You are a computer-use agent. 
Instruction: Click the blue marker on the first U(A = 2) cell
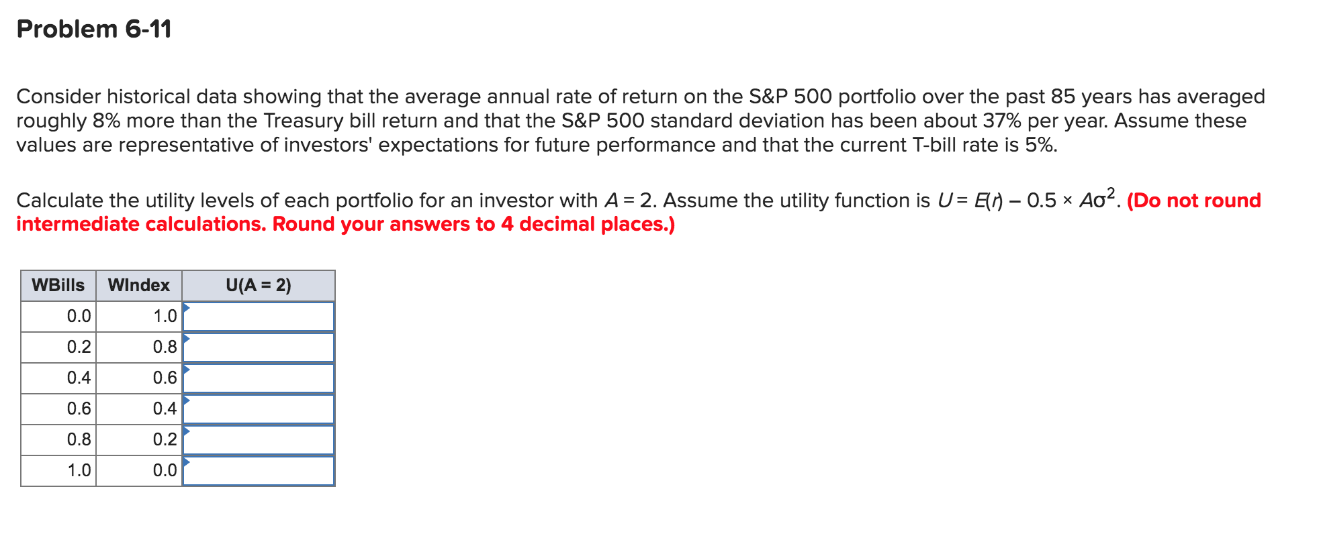click(187, 311)
